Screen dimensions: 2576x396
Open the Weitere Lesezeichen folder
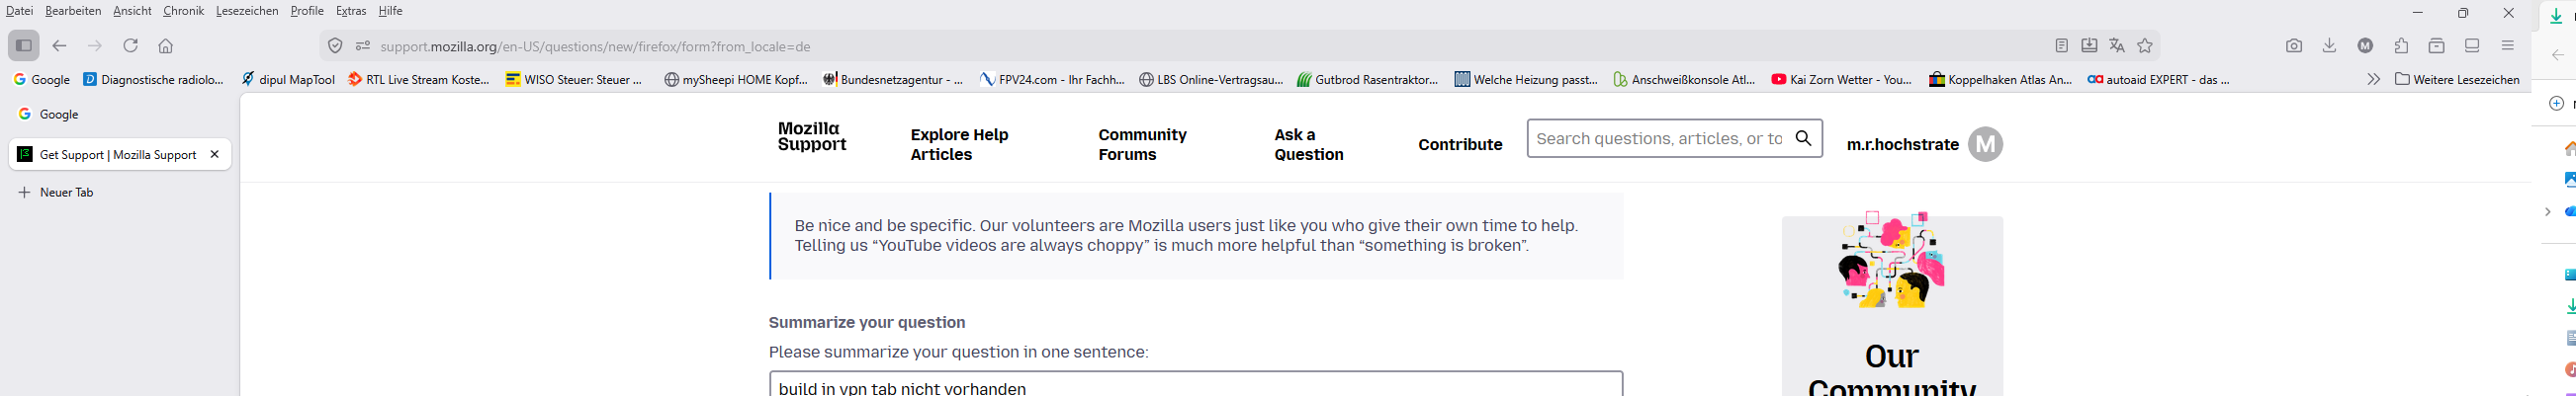[x=2457, y=80]
